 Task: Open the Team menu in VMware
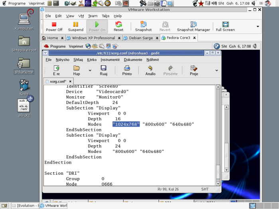(x=93, y=16)
